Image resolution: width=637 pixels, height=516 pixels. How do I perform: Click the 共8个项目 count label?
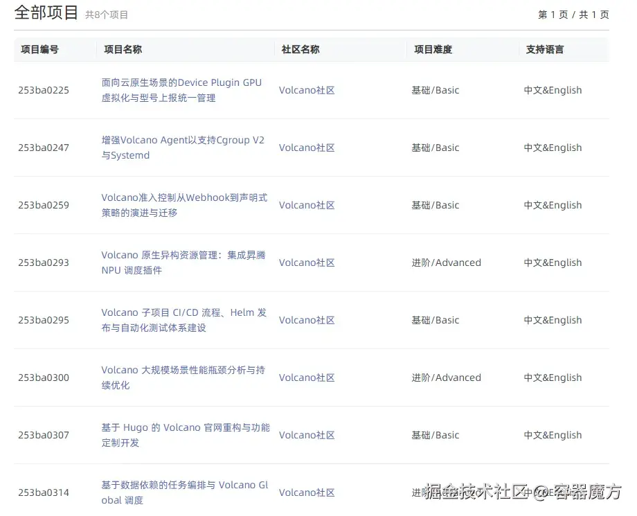pyautogui.click(x=107, y=15)
